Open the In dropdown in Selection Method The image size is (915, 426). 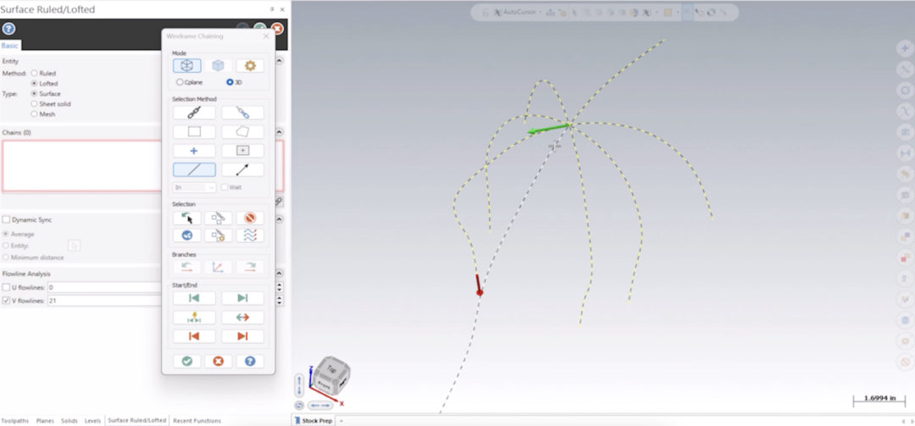click(194, 187)
